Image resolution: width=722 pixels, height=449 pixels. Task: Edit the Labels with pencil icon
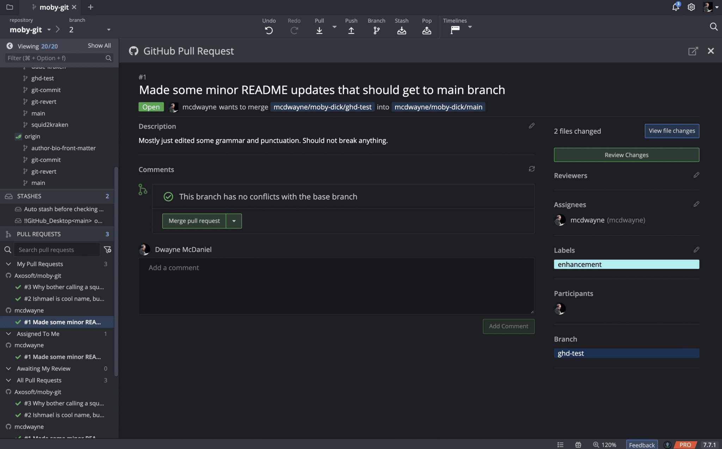(x=696, y=250)
